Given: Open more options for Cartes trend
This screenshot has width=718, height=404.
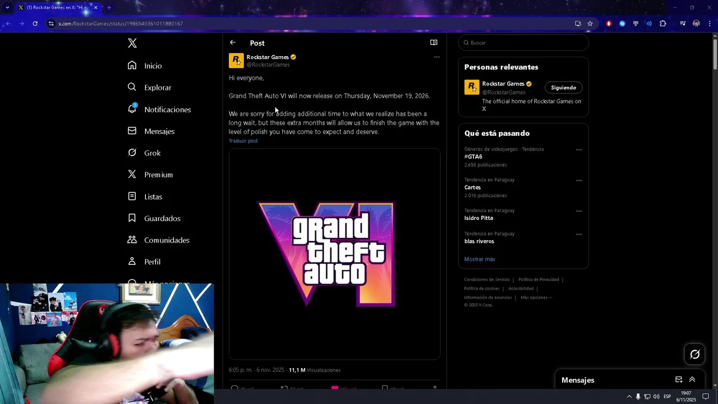Looking at the screenshot, I should (x=579, y=181).
